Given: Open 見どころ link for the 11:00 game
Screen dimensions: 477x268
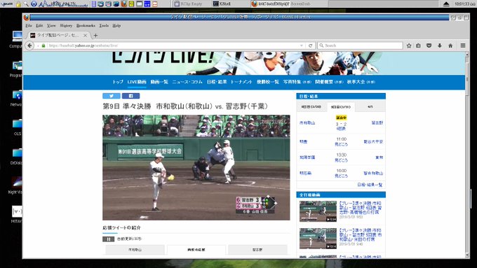Looking at the screenshot, I should [x=342, y=144].
